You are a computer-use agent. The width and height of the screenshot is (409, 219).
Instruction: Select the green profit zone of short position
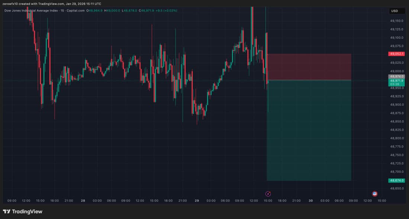pyautogui.click(x=309, y=130)
